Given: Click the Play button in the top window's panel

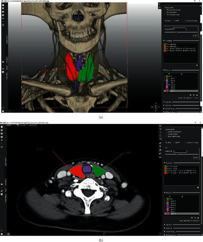Looking at the screenshot, I should click(195, 36).
